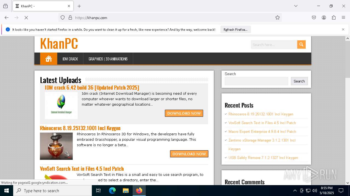
Task: Open the Windows notification center
Action: pos(341,191)
